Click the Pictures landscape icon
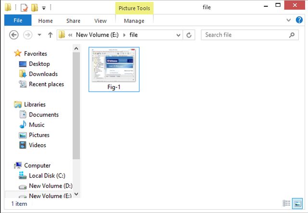308x213 pixels. [23, 135]
